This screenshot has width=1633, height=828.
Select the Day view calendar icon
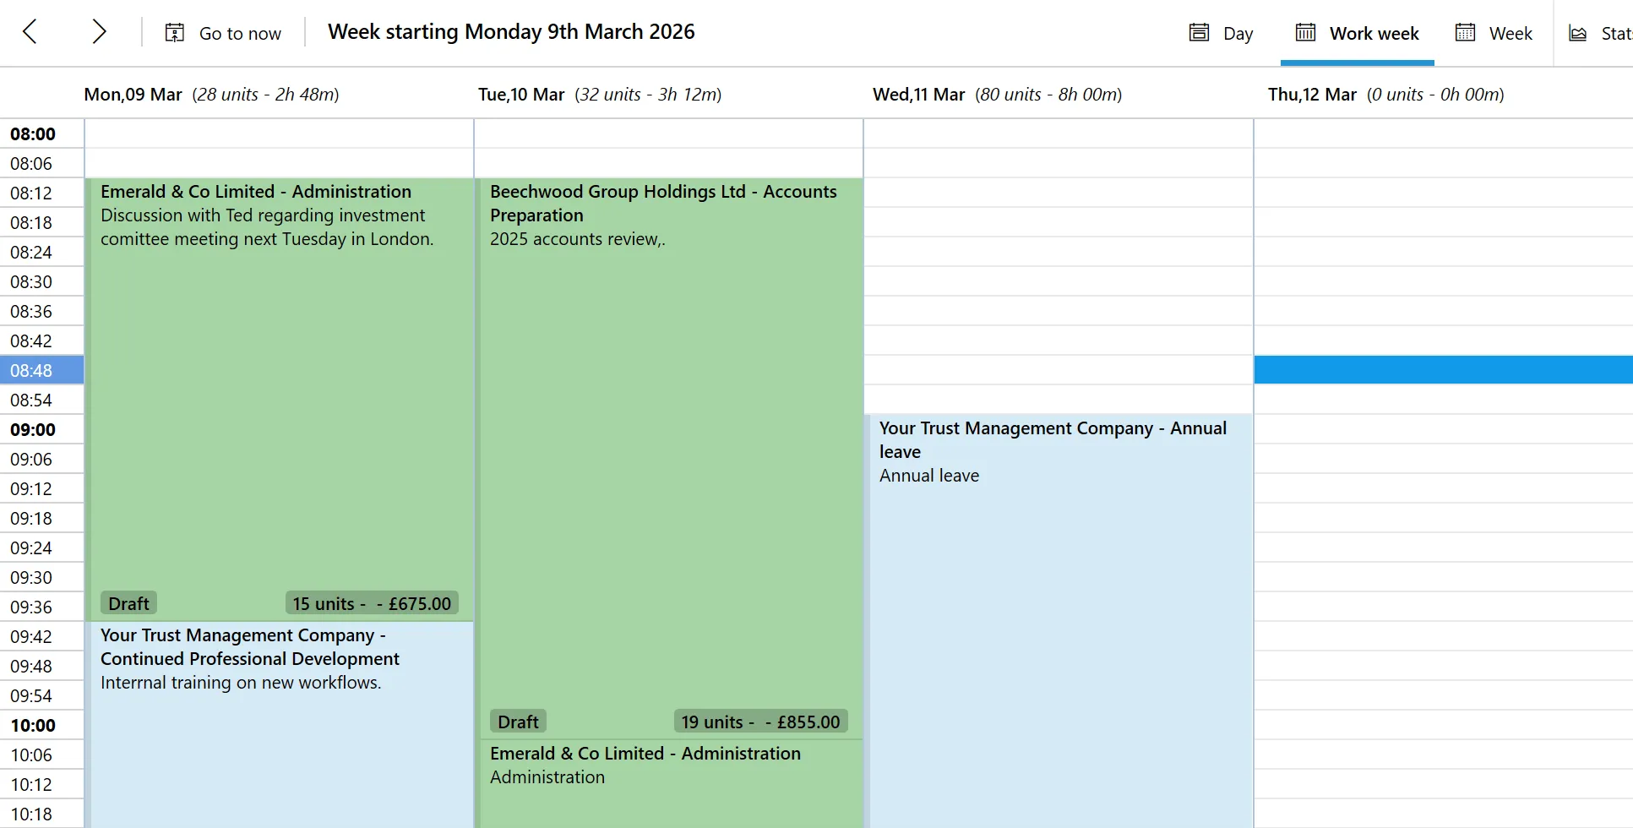1199,31
